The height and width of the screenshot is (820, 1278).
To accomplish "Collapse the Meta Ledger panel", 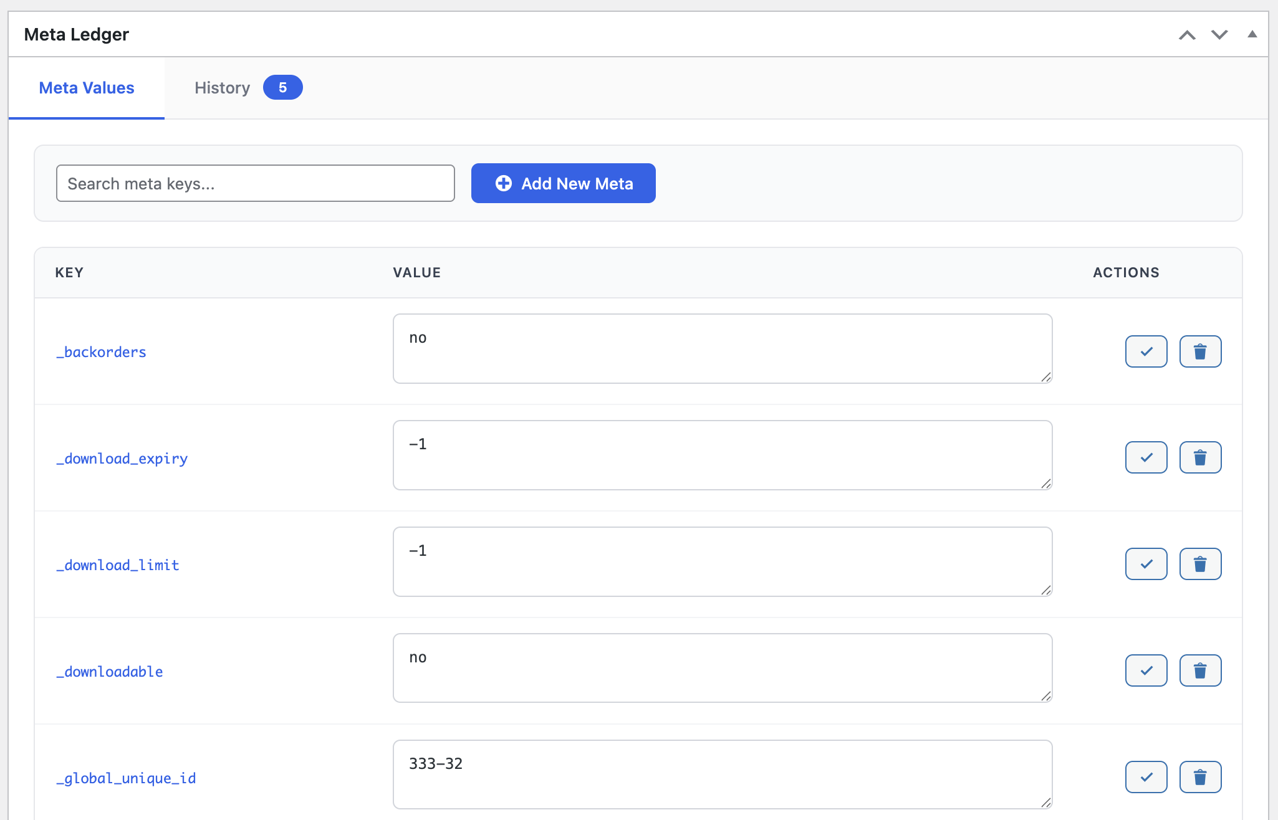I will coord(1252,35).
